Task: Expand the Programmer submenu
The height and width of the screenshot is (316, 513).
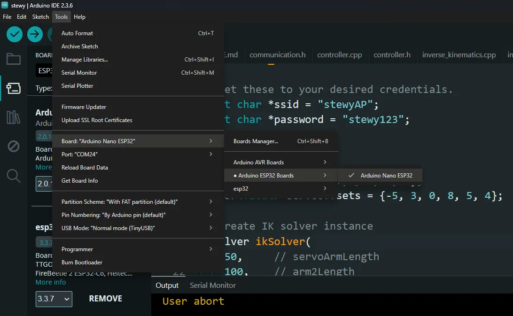Action: coord(138,249)
